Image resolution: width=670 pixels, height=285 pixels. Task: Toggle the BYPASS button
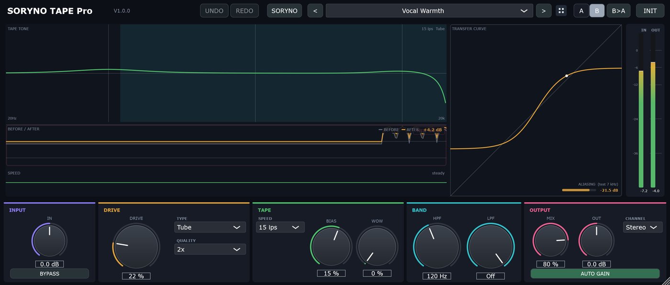[x=49, y=274]
